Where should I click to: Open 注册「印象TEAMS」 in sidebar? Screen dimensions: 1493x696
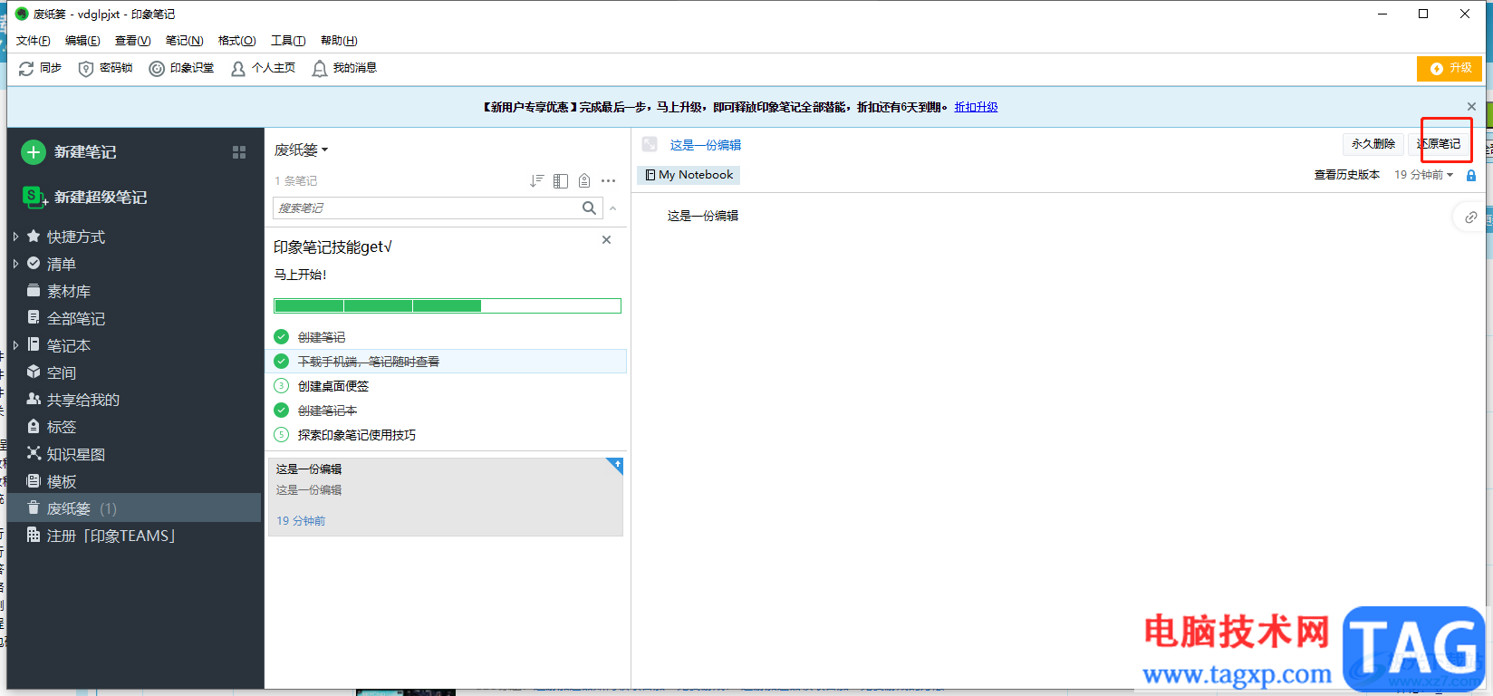pyautogui.click(x=111, y=536)
